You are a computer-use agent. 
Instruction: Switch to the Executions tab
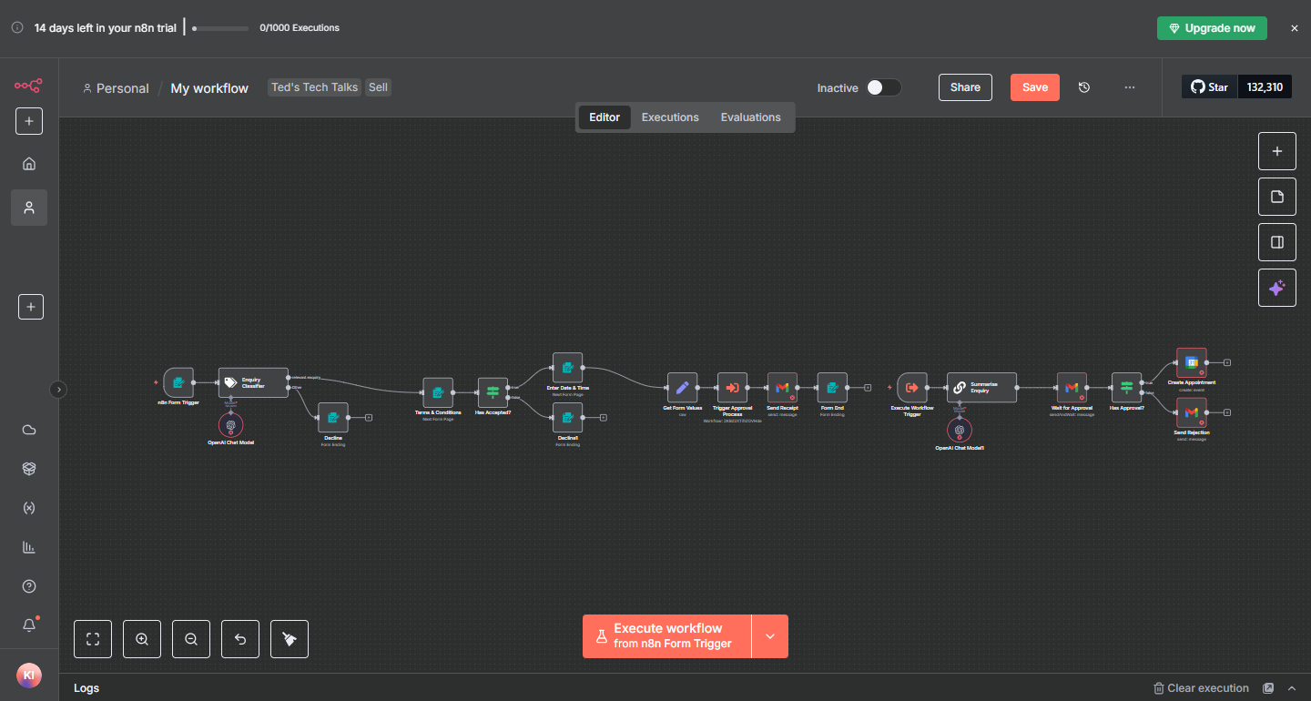click(x=670, y=117)
